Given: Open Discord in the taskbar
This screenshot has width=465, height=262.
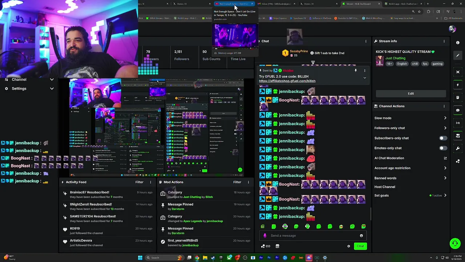Looking at the screenshot, I should point(309,258).
